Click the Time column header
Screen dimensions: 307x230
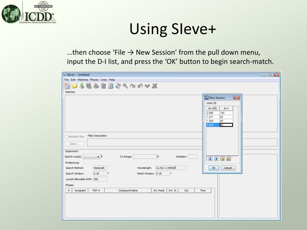pyautogui.click(x=203, y=190)
